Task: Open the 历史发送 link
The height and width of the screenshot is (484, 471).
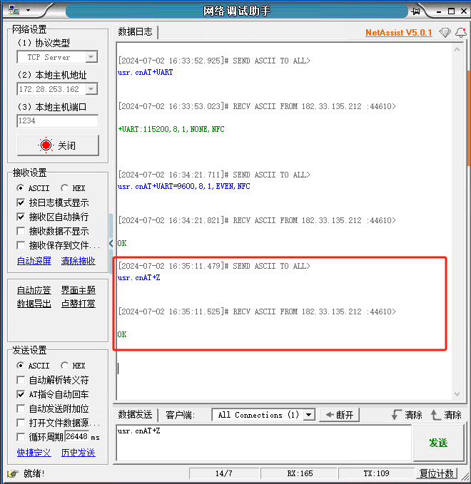Action: point(78,453)
